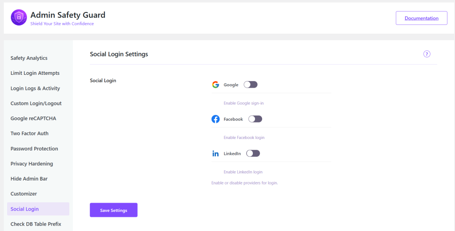Click the Admin Safety Guard shield logo
The height and width of the screenshot is (231, 455).
(19, 18)
